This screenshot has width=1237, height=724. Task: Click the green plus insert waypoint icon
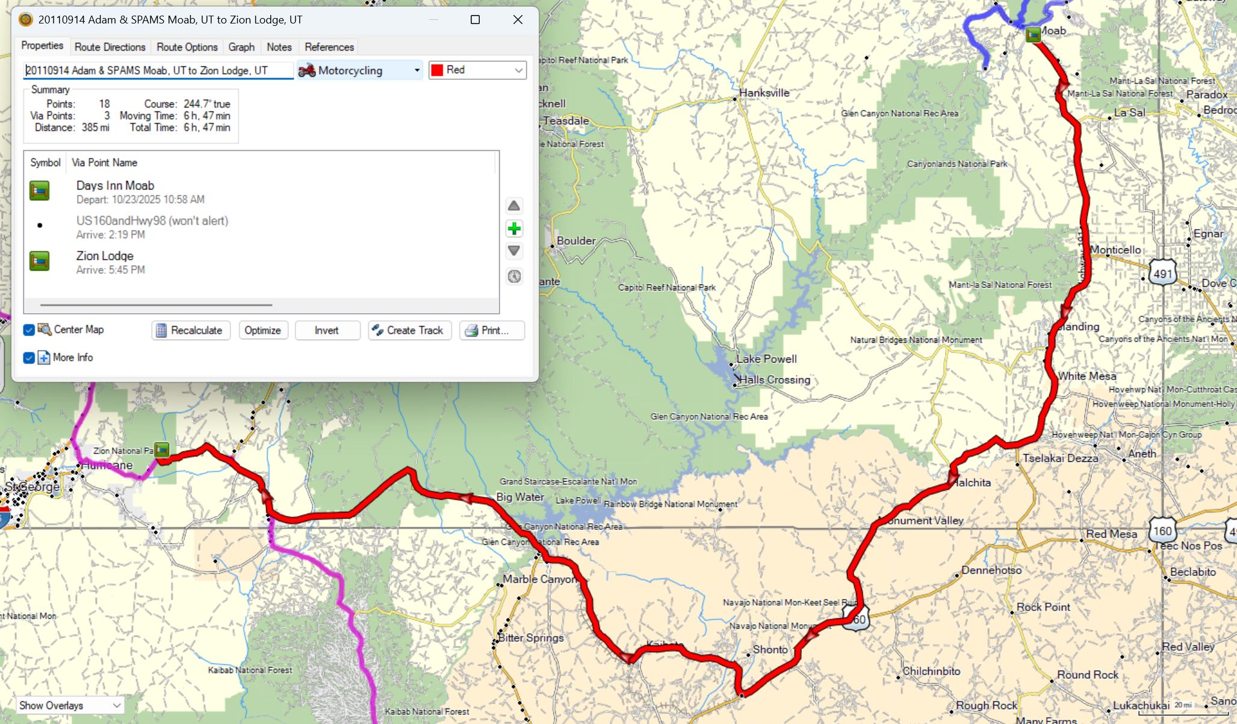tap(513, 229)
